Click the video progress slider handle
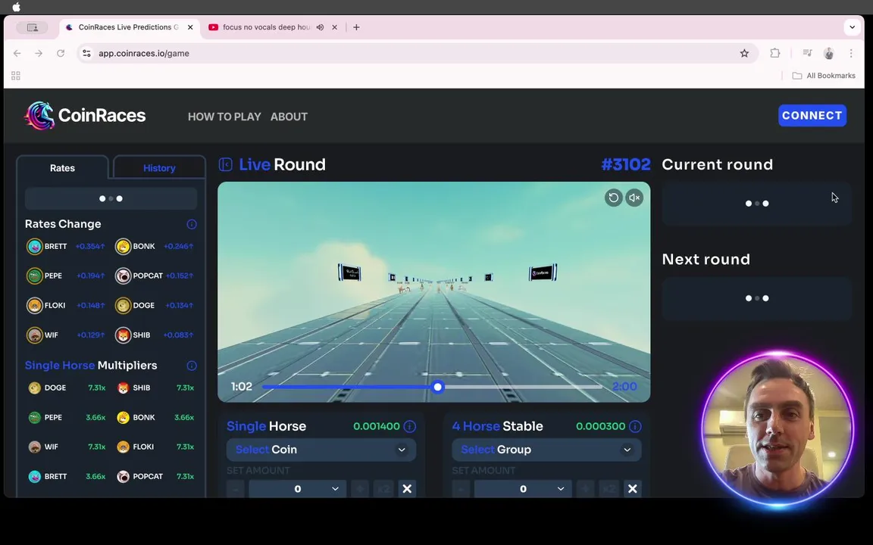This screenshot has width=873, height=545. click(438, 387)
